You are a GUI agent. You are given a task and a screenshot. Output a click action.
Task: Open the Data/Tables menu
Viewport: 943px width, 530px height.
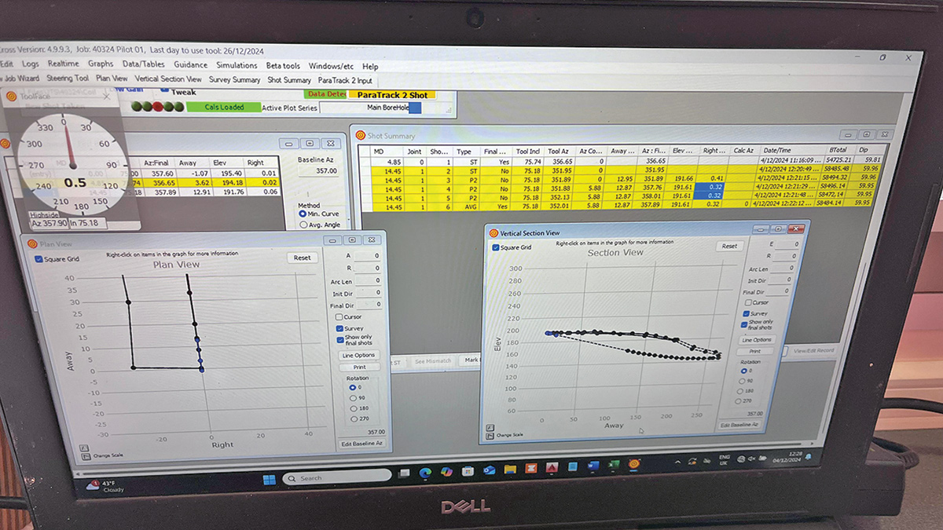tap(142, 64)
